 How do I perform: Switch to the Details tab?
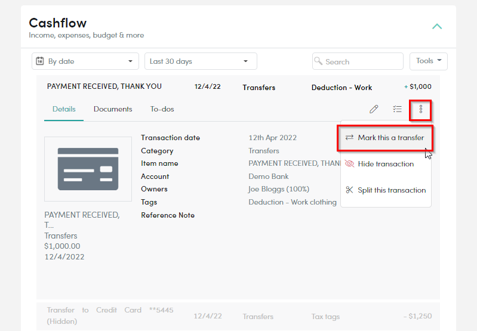click(64, 109)
